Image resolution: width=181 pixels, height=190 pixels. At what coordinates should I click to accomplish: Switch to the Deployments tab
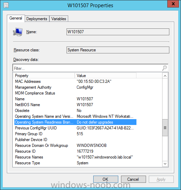(x=37, y=19)
